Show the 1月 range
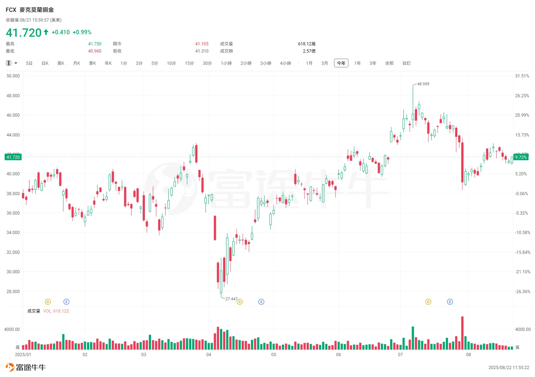The height and width of the screenshot is (377, 535). tap(309, 63)
